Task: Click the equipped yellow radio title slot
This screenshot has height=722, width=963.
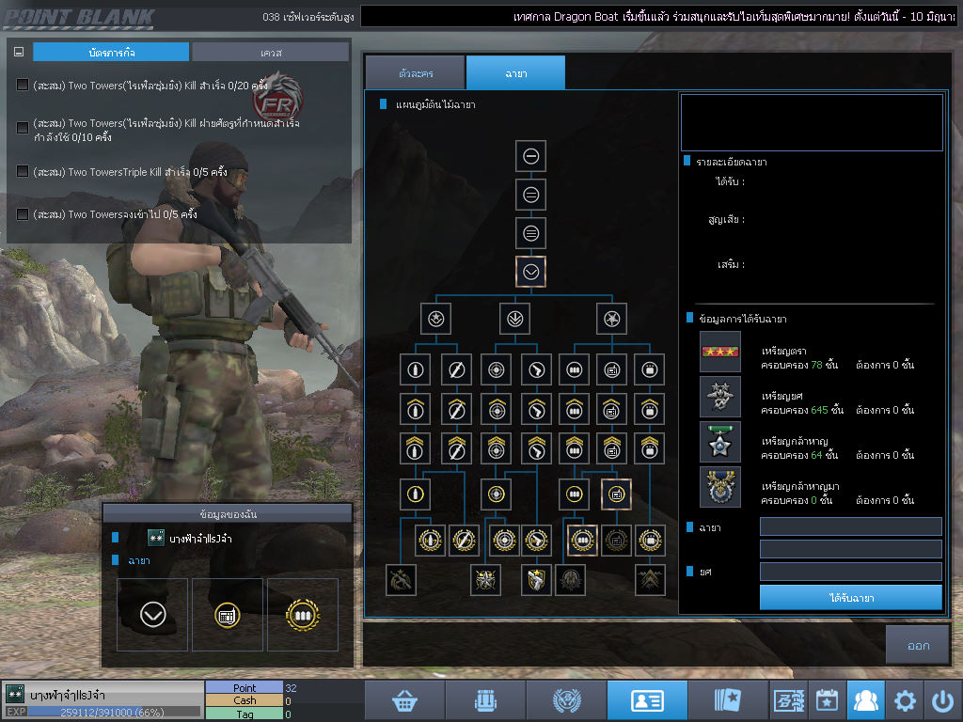Action: tap(228, 615)
